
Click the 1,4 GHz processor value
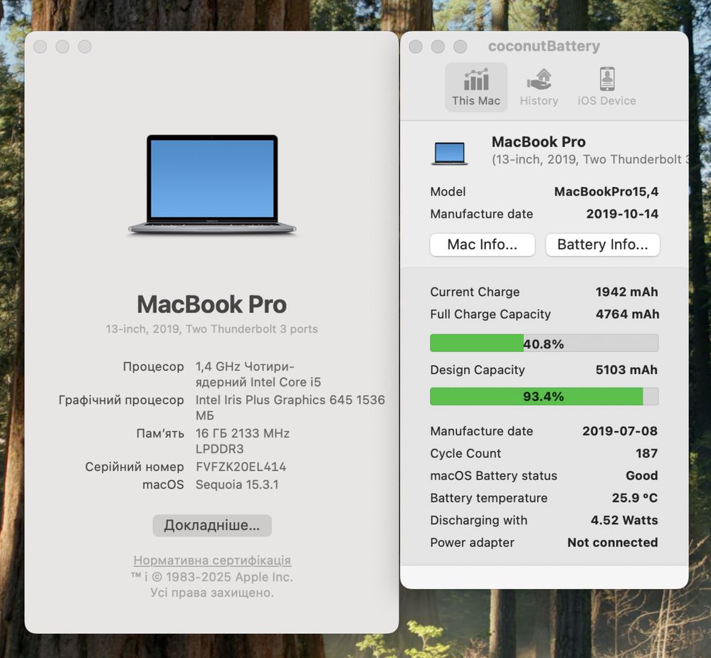click(258, 374)
